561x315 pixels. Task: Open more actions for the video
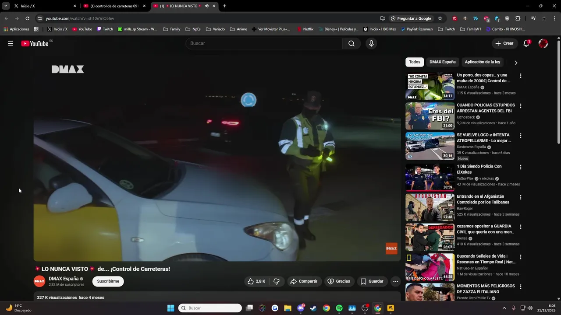pyautogui.click(x=395, y=281)
